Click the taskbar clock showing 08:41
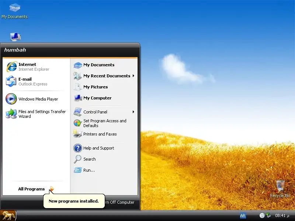Screen dimensions: 295x221 [282, 215]
